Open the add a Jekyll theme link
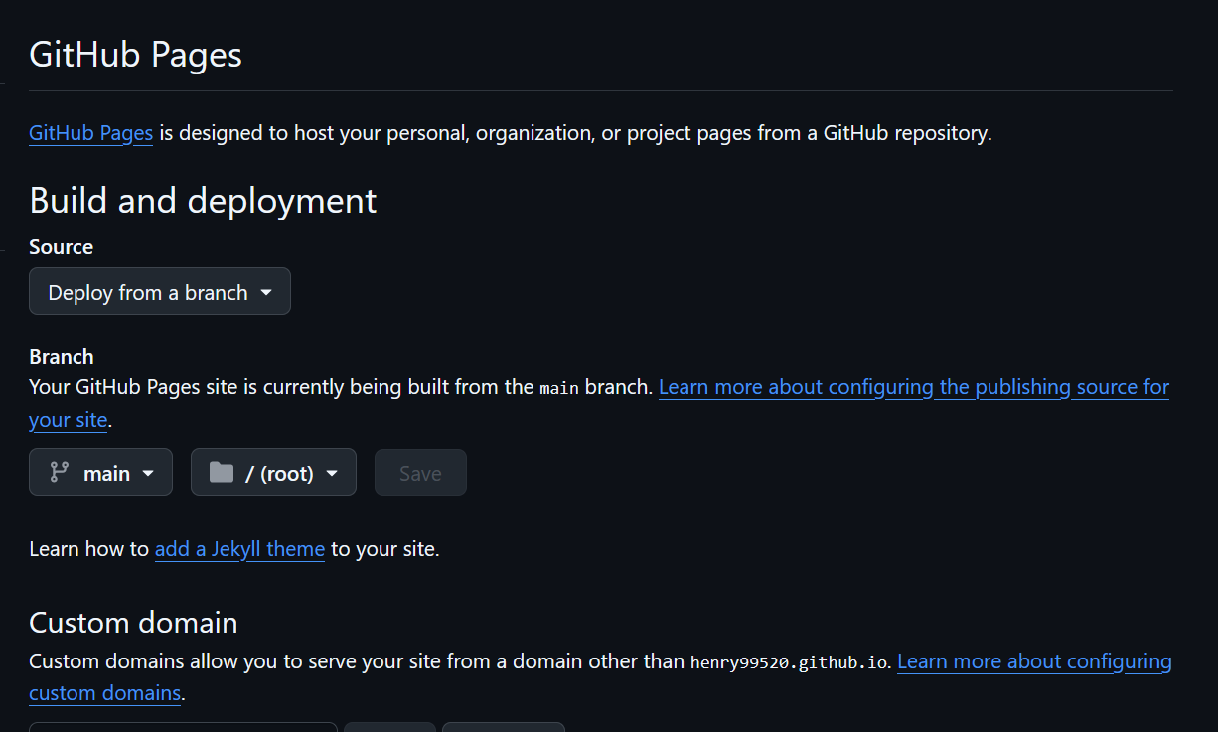 239,549
